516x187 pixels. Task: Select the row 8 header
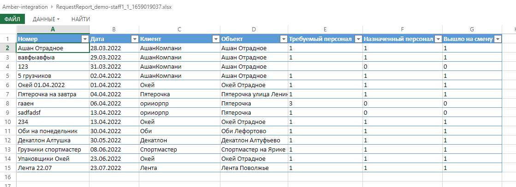click(x=8, y=104)
